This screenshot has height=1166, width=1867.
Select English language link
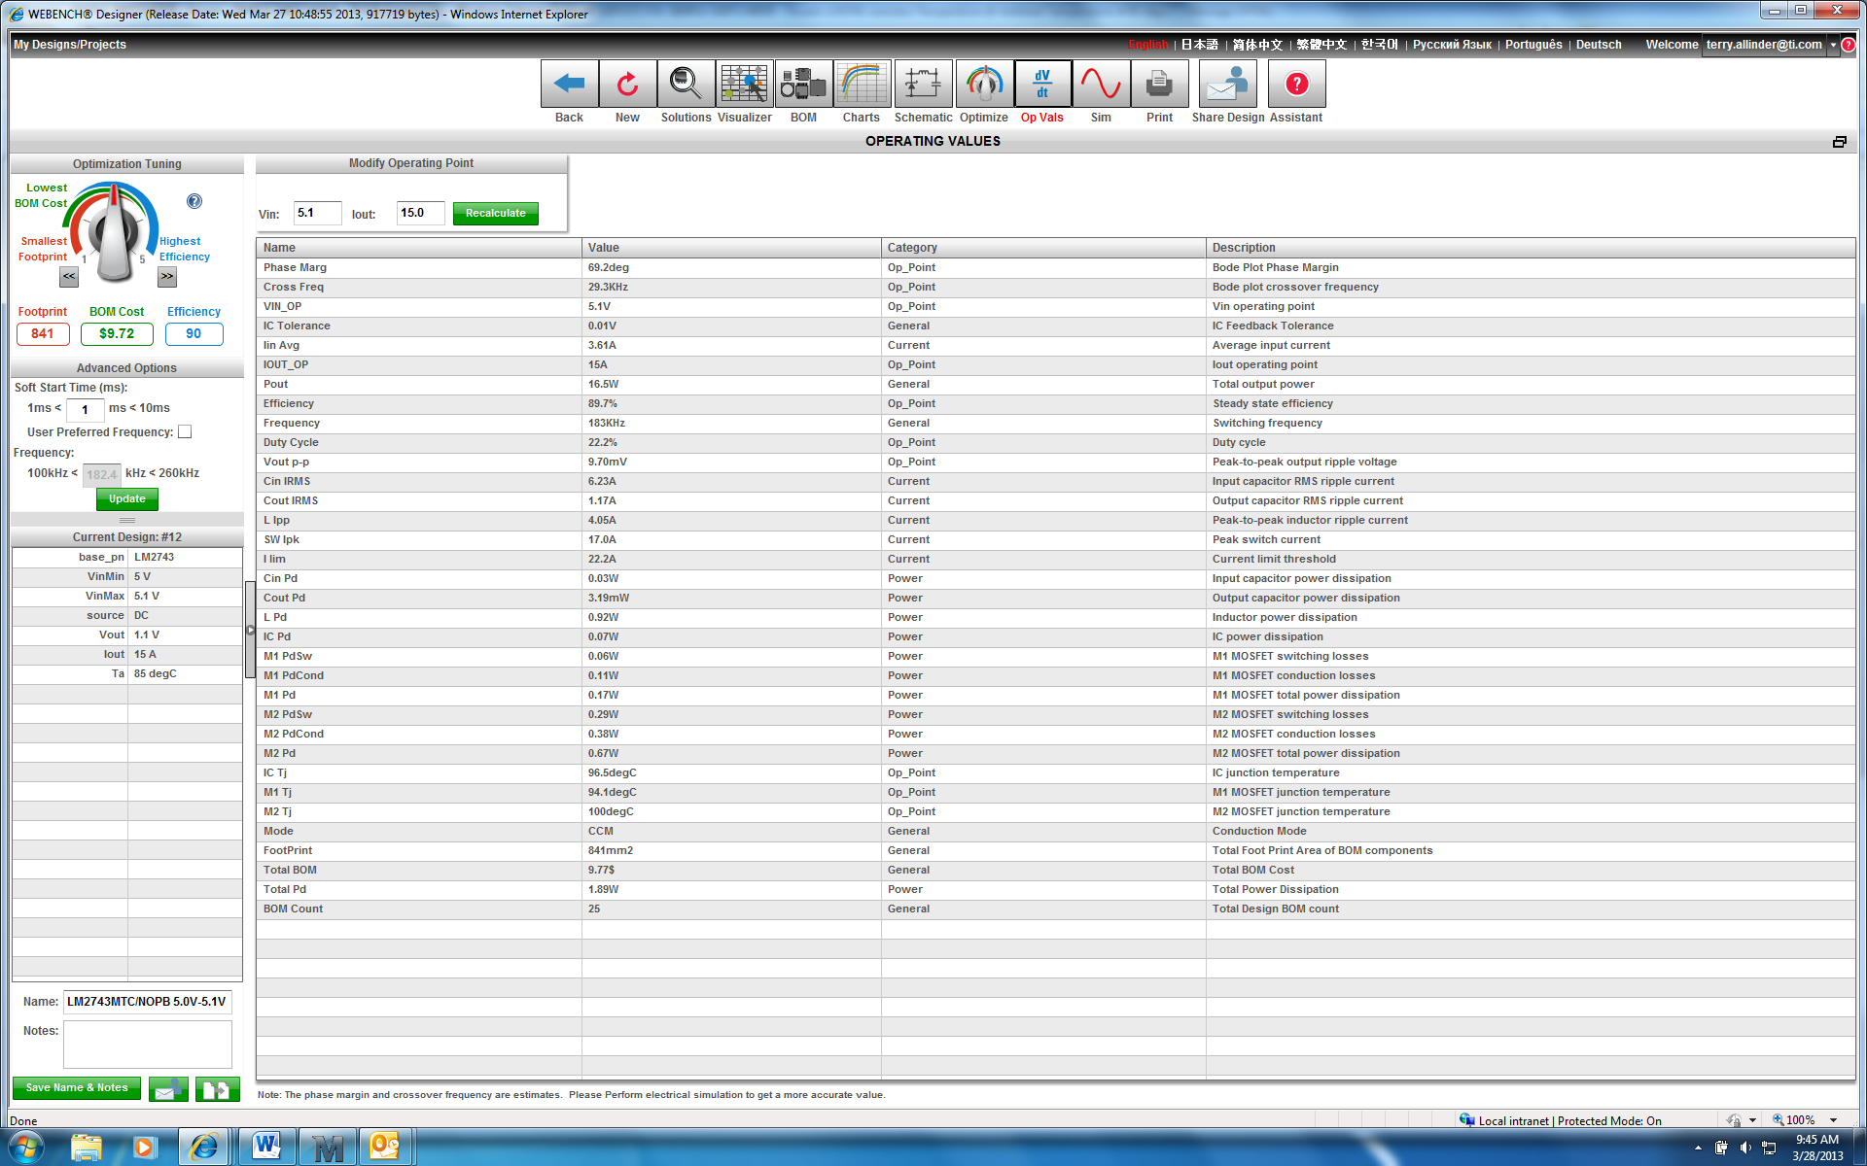click(x=1148, y=45)
